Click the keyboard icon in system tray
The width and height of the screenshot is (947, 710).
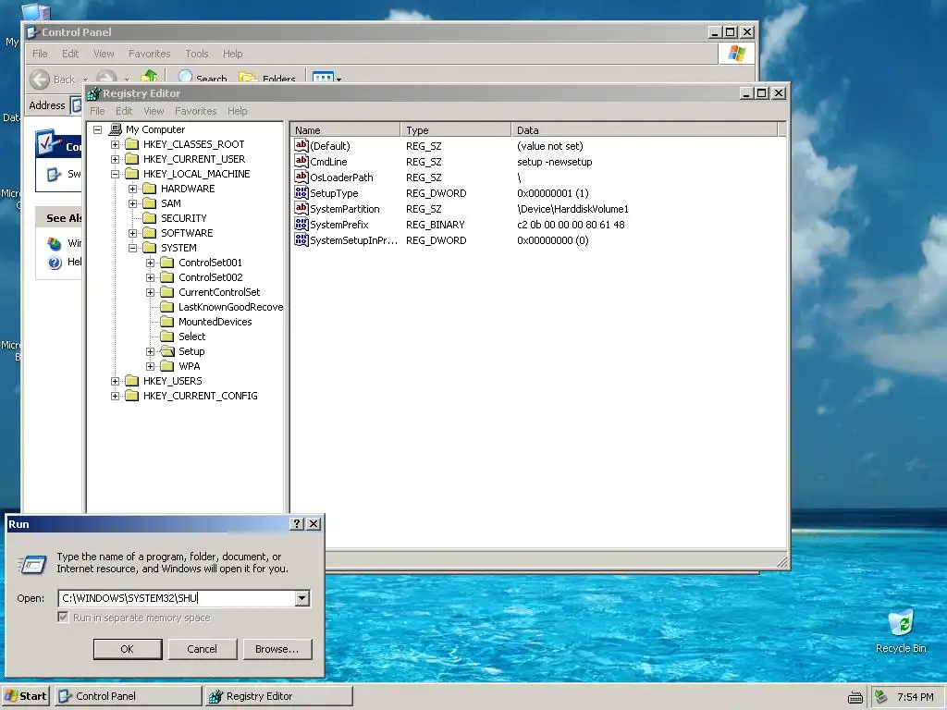pyautogui.click(x=855, y=697)
